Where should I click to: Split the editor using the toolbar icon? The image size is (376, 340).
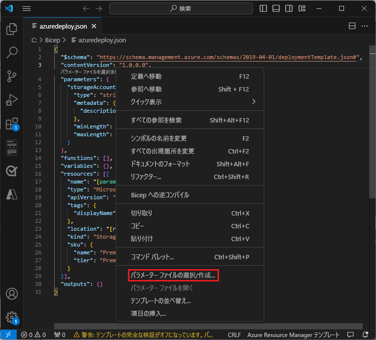tap(352, 26)
